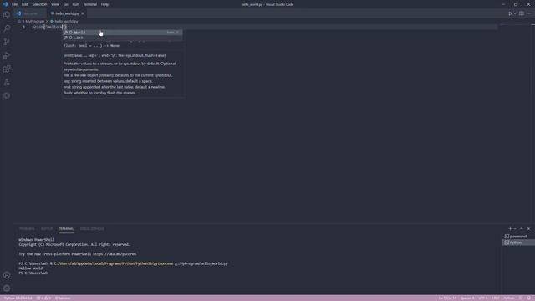The height and width of the screenshot is (301, 535).
Task: Create a new terminal with plus icon
Action: click(510, 228)
